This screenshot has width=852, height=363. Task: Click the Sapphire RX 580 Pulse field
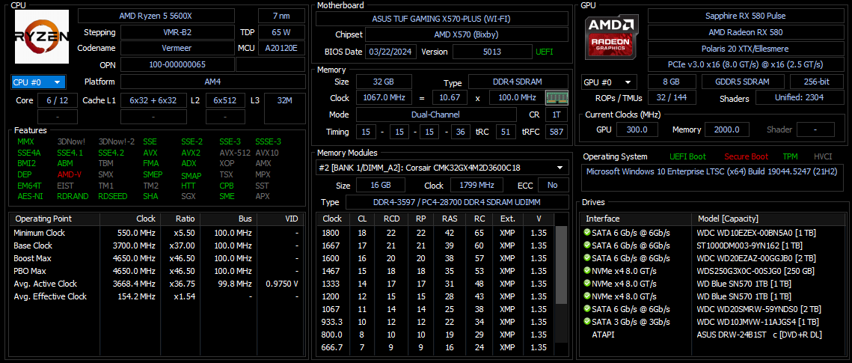746,16
